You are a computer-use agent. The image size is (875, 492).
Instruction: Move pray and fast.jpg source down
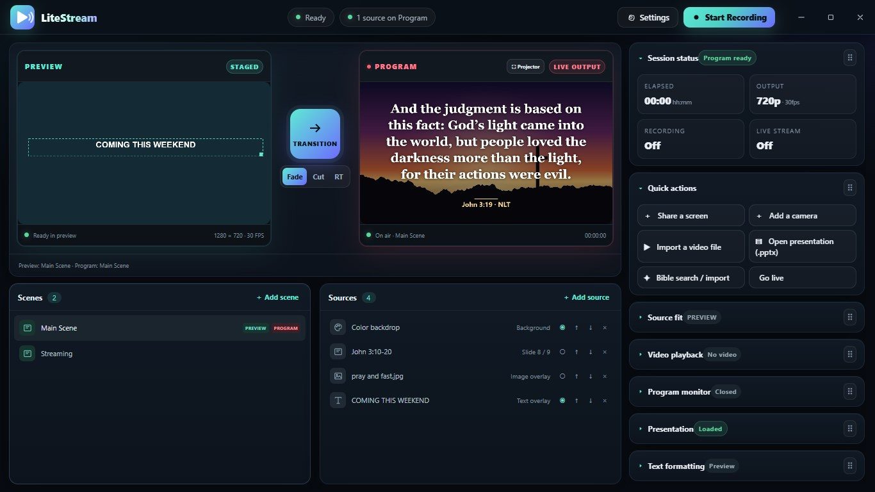pos(591,376)
